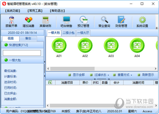Viewport: 159px width, 114px height.
Task: Click left arrow of room list scrollbar
Action: pyautogui.click(x=48, y=68)
